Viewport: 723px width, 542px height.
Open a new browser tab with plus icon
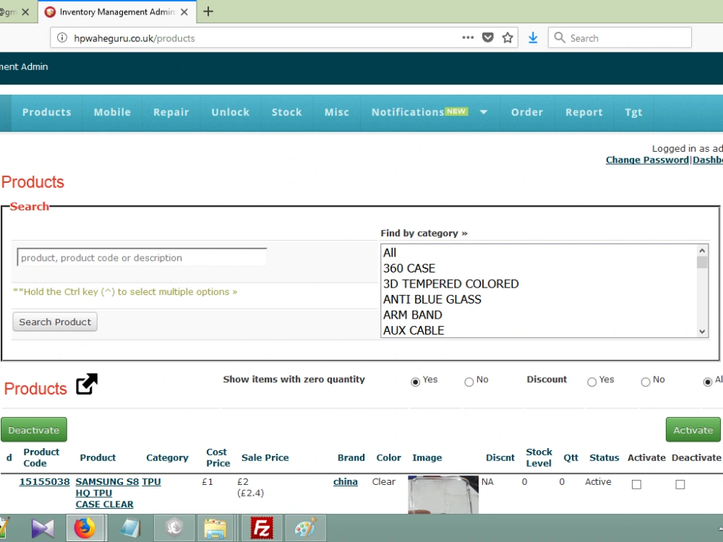(208, 12)
